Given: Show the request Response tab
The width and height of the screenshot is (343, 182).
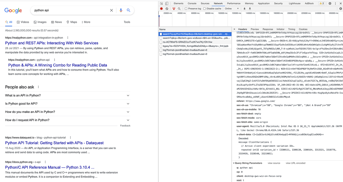Looking at the screenshot, I should coord(268,29).
